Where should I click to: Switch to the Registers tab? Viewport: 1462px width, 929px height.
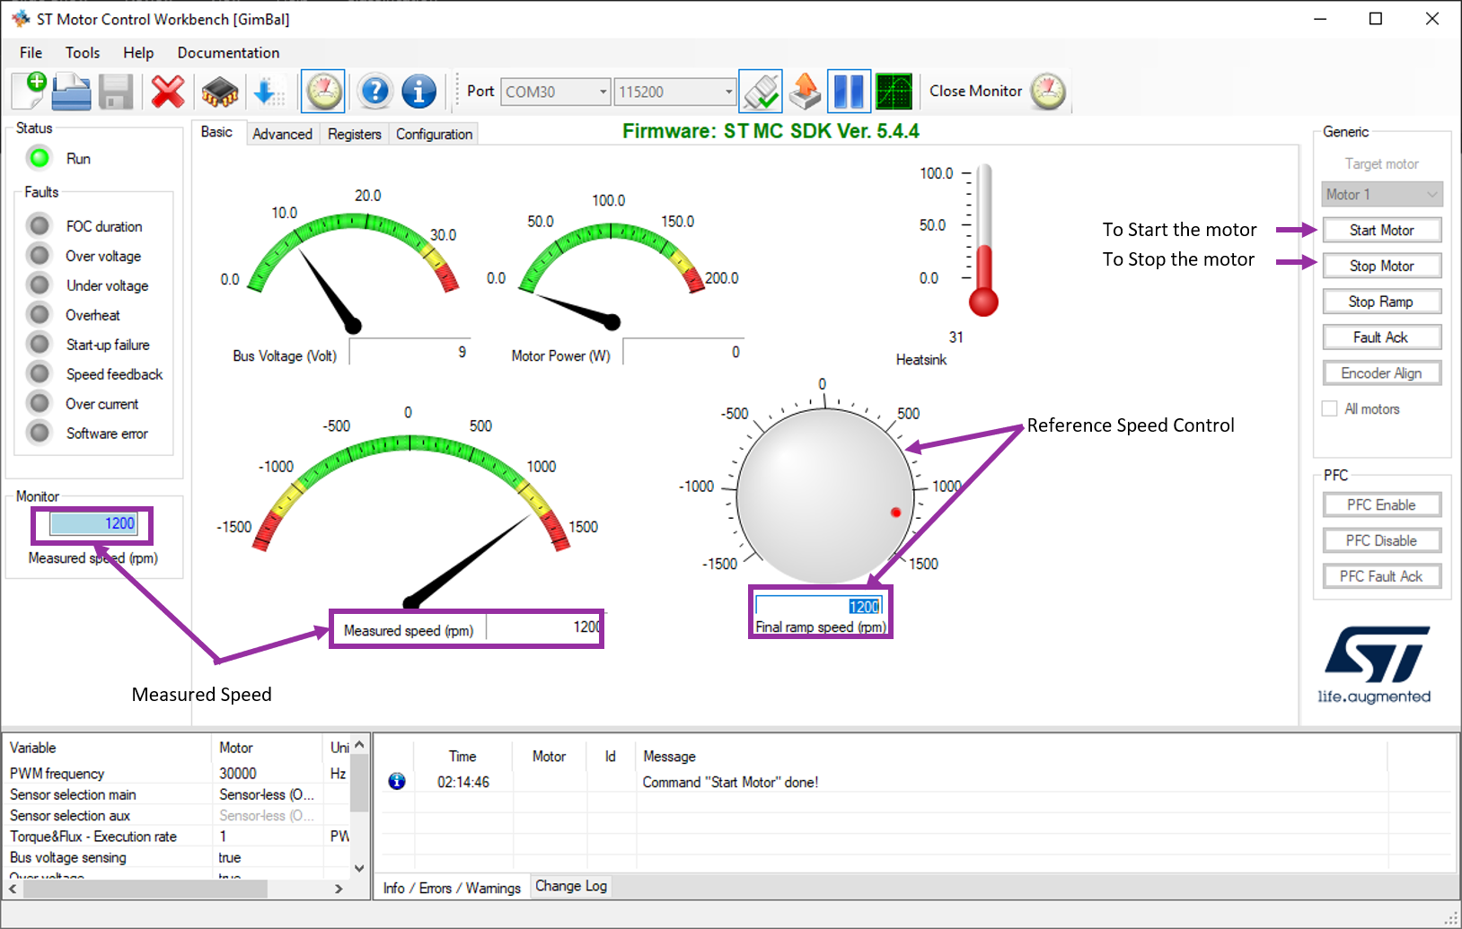click(x=355, y=134)
